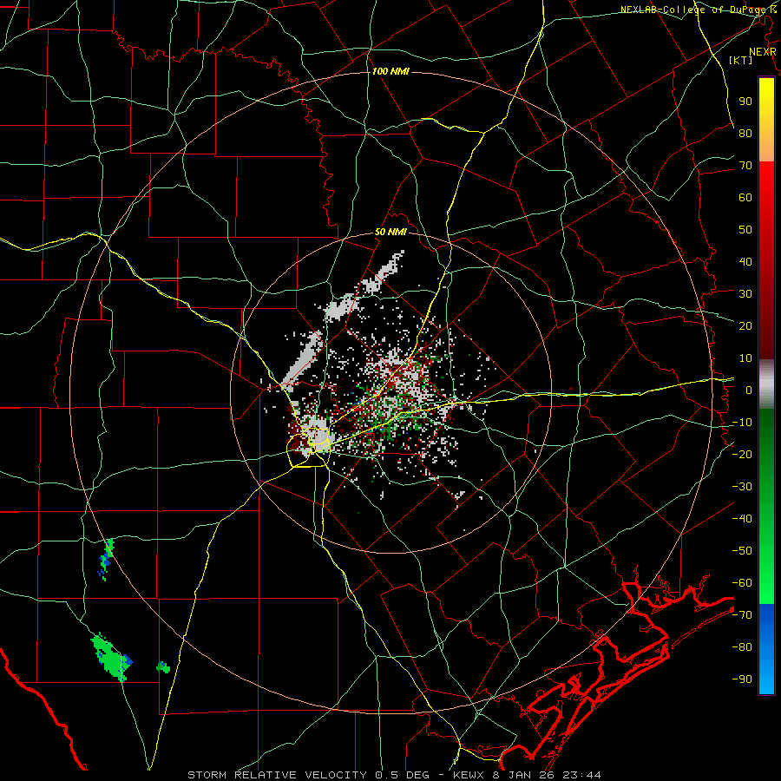Click the positive "10" velocity scale label

pyautogui.click(x=745, y=358)
